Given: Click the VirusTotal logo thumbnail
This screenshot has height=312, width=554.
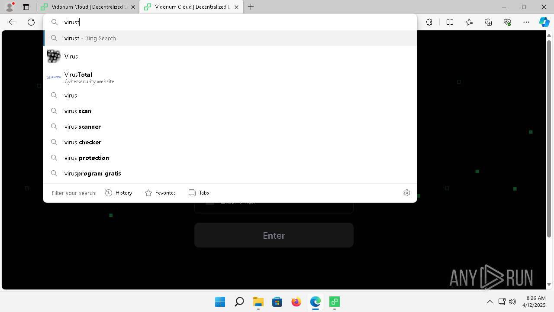Looking at the screenshot, I should (54, 77).
